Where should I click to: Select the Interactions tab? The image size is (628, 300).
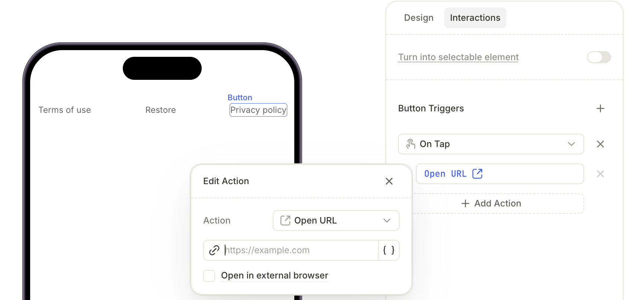[x=475, y=18]
